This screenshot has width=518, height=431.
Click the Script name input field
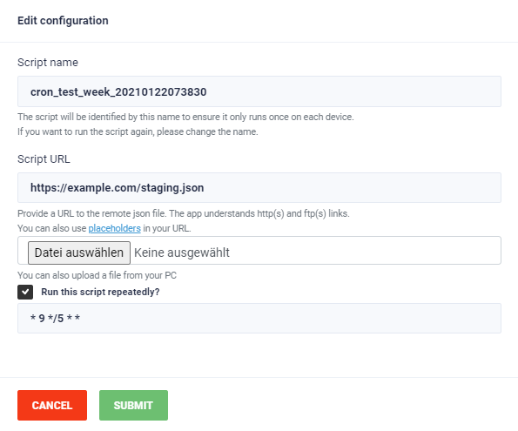click(259, 91)
